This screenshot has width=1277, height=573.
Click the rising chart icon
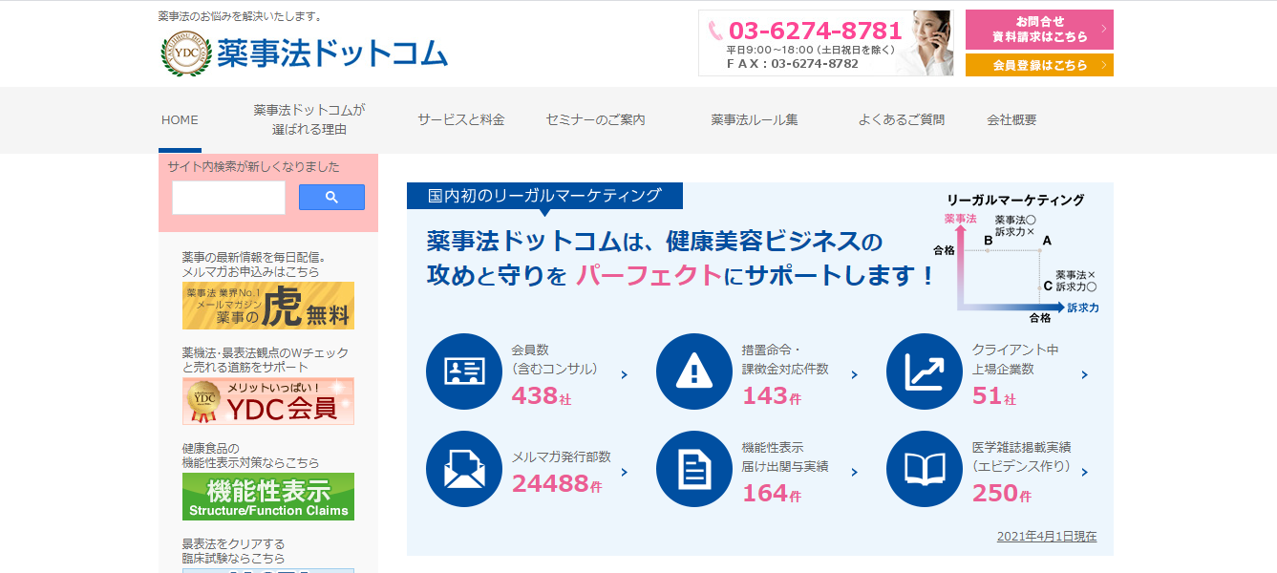pyautogui.click(x=924, y=371)
